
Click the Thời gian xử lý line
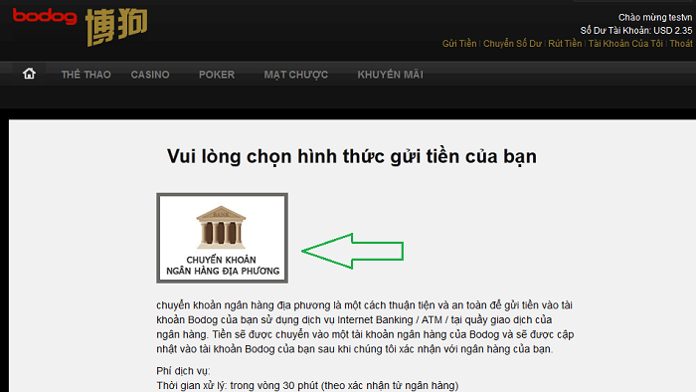point(307,385)
